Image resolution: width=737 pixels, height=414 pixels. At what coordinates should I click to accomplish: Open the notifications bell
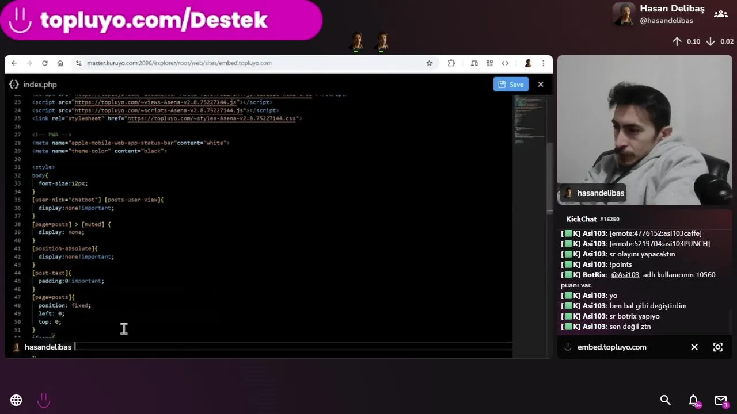(x=693, y=400)
